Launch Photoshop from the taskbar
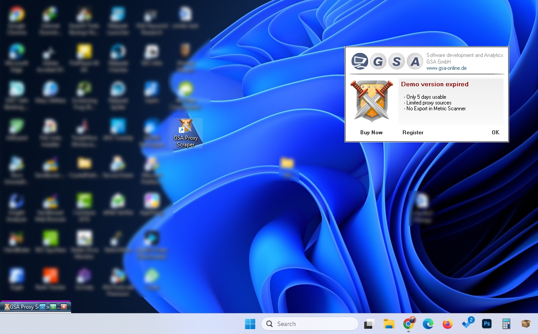 pos(487,324)
